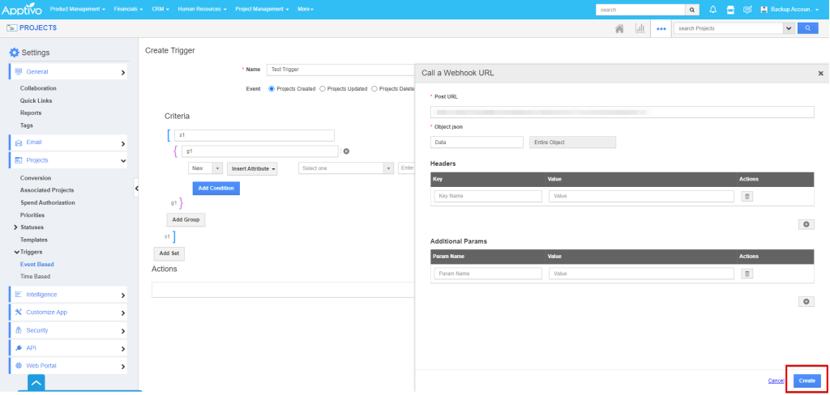Open the bar chart reports icon

coord(640,28)
